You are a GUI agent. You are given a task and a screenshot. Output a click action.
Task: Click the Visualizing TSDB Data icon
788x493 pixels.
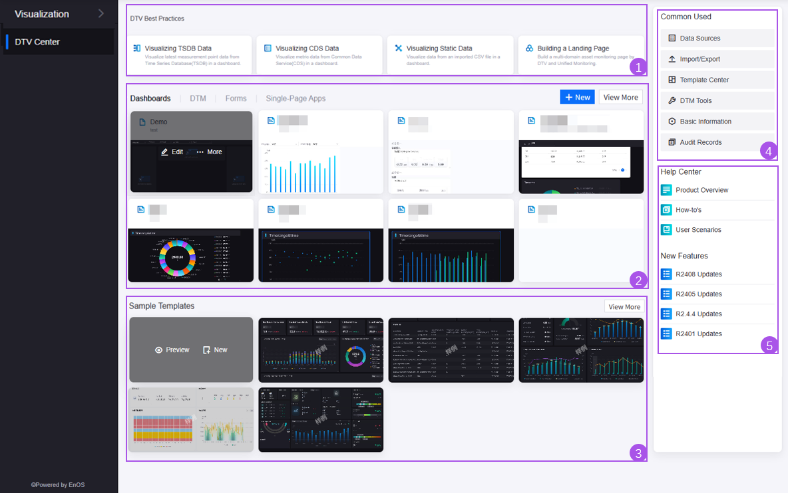click(136, 49)
